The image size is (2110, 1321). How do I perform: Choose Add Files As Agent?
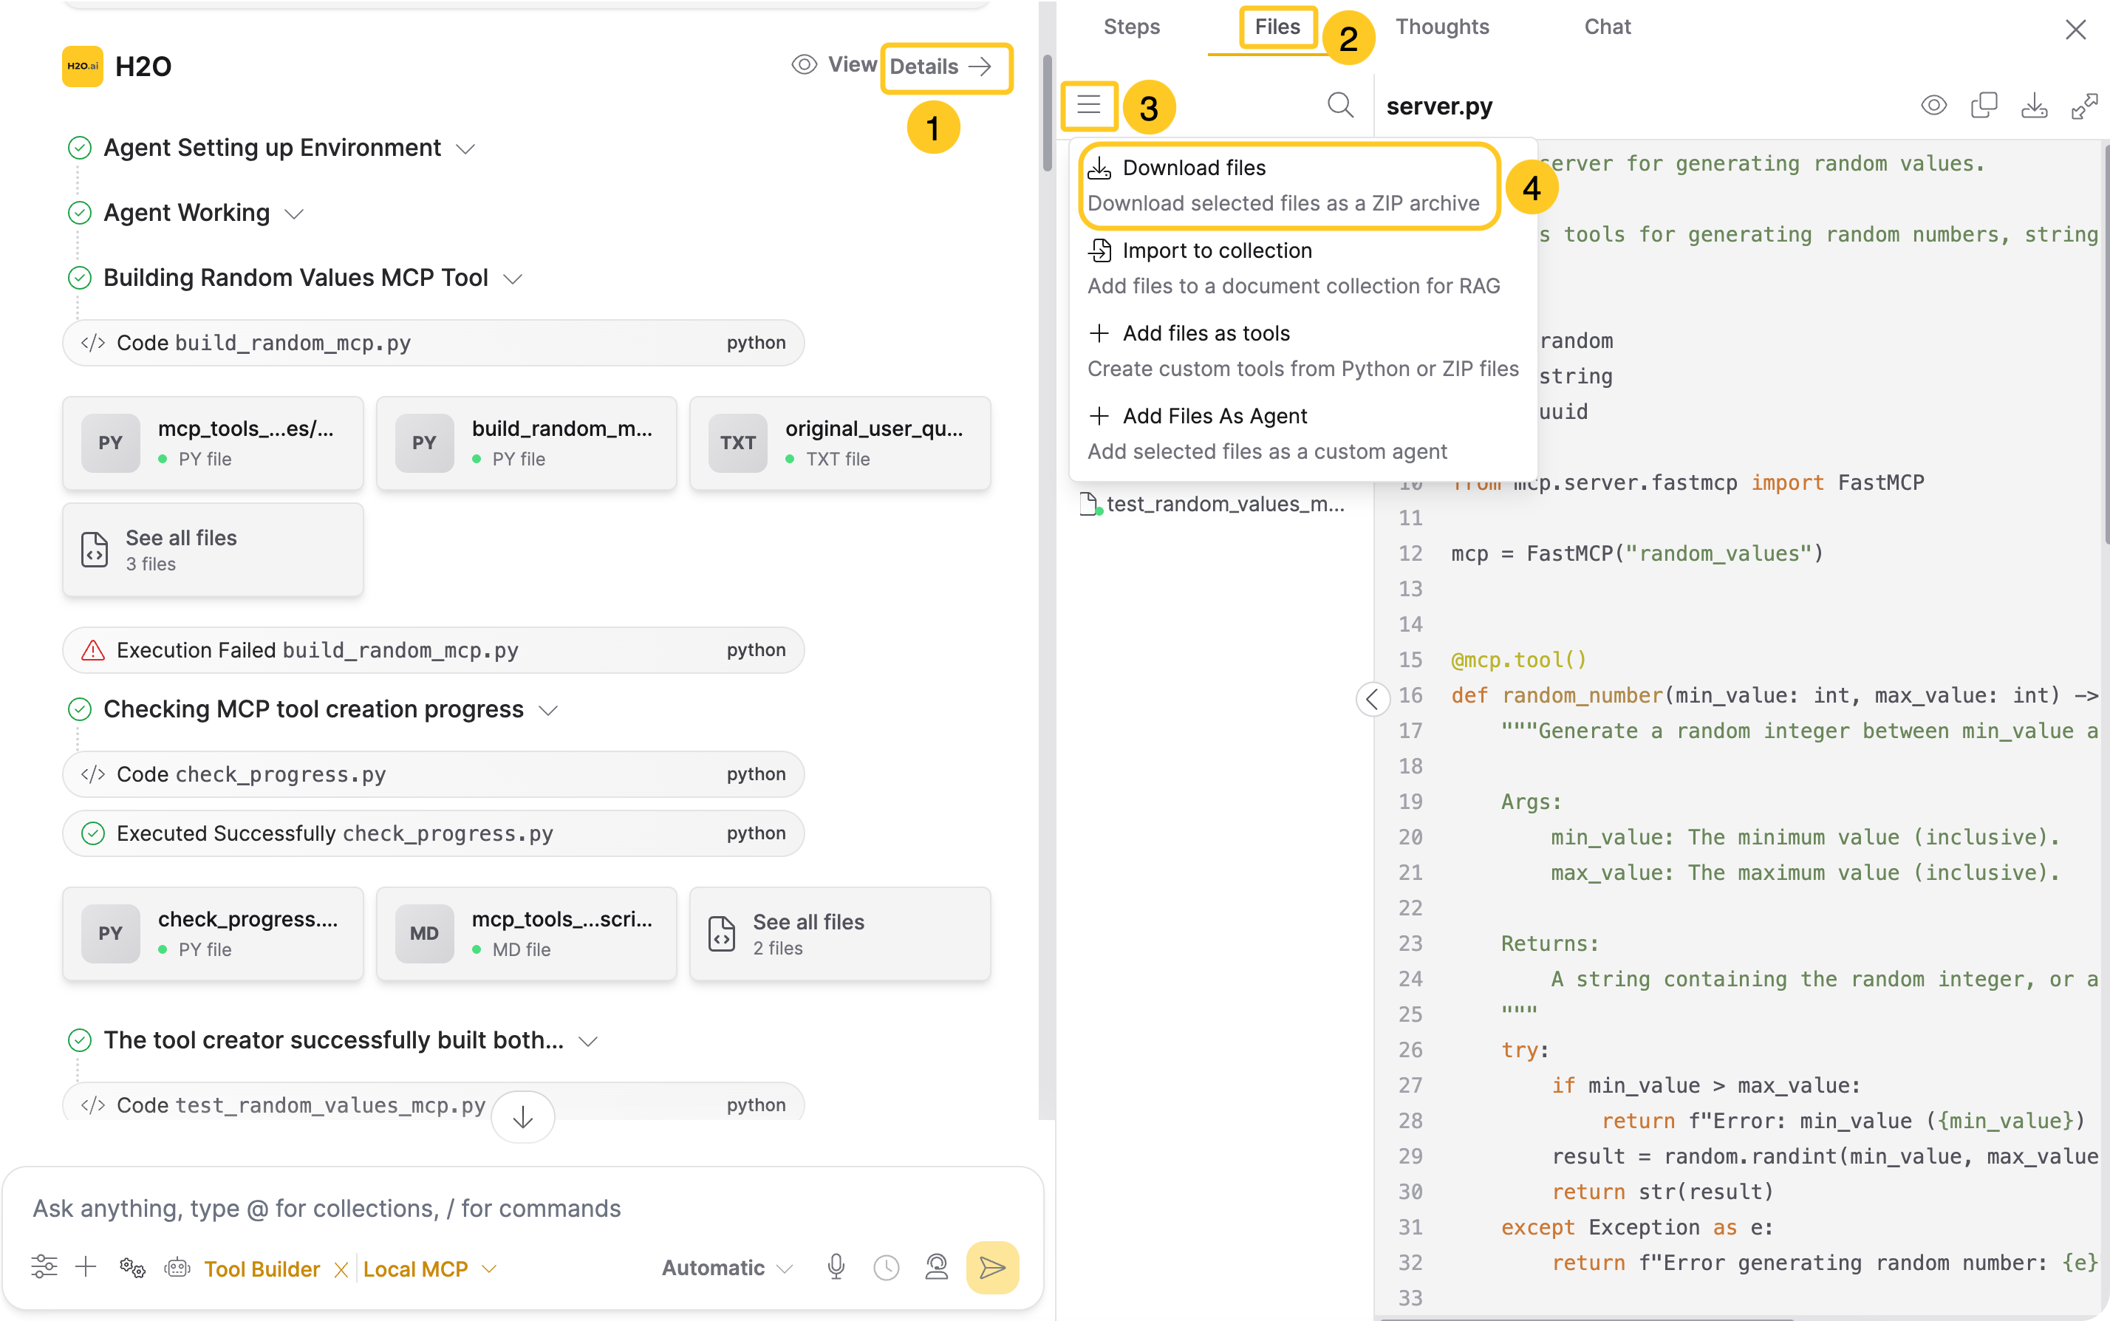point(1302,434)
